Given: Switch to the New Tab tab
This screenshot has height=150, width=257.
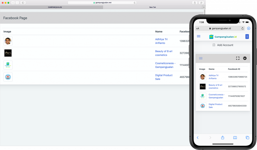Looking at the screenshot, I should tap(152, 7).
